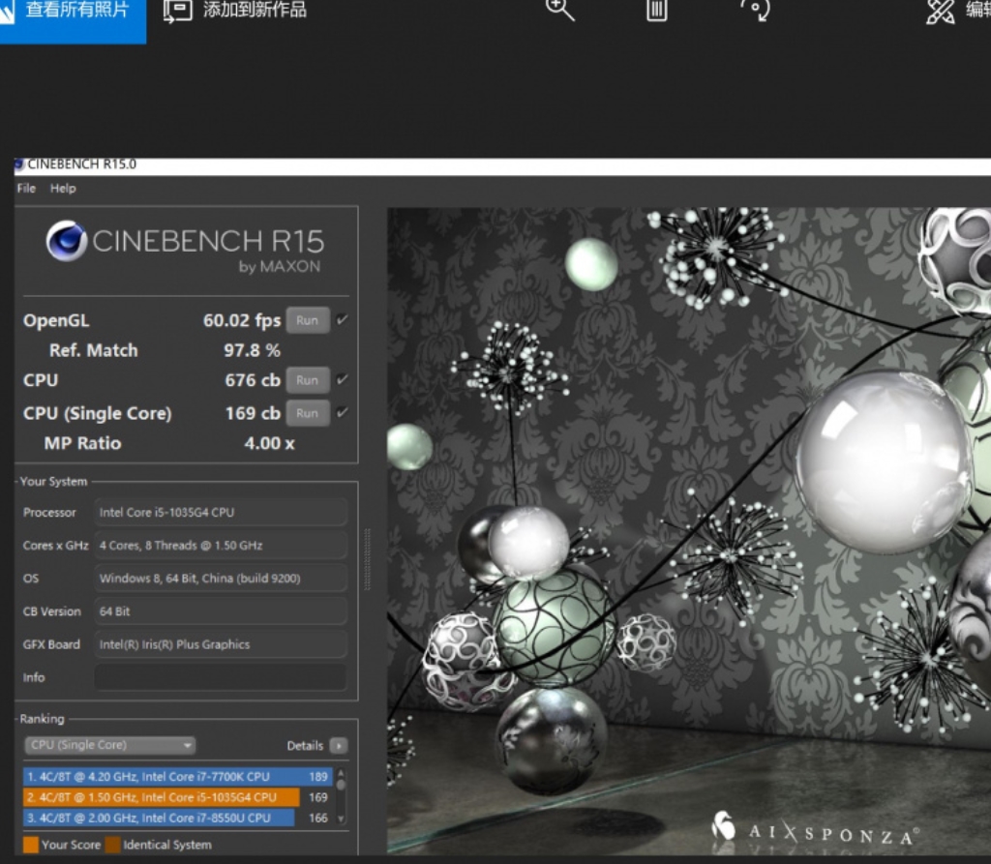Click the ranking list scroll up arrow
This screenshot has height=864, width=991.
pyautogui.click(x=342, y=773)
